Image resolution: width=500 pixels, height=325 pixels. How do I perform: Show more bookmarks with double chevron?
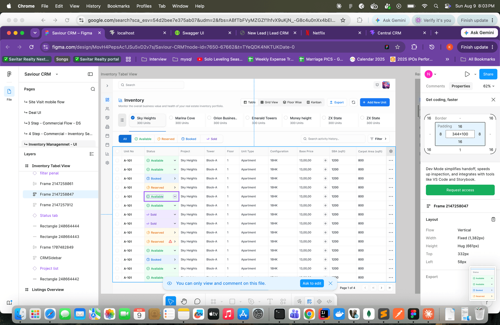(x=447, y=59)
